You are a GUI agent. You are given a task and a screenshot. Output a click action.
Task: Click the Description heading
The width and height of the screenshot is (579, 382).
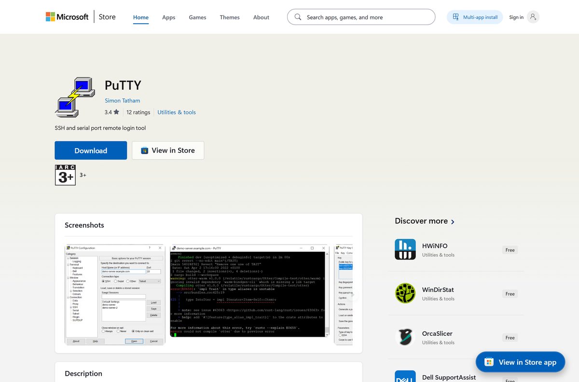click(x=83, y=373)
